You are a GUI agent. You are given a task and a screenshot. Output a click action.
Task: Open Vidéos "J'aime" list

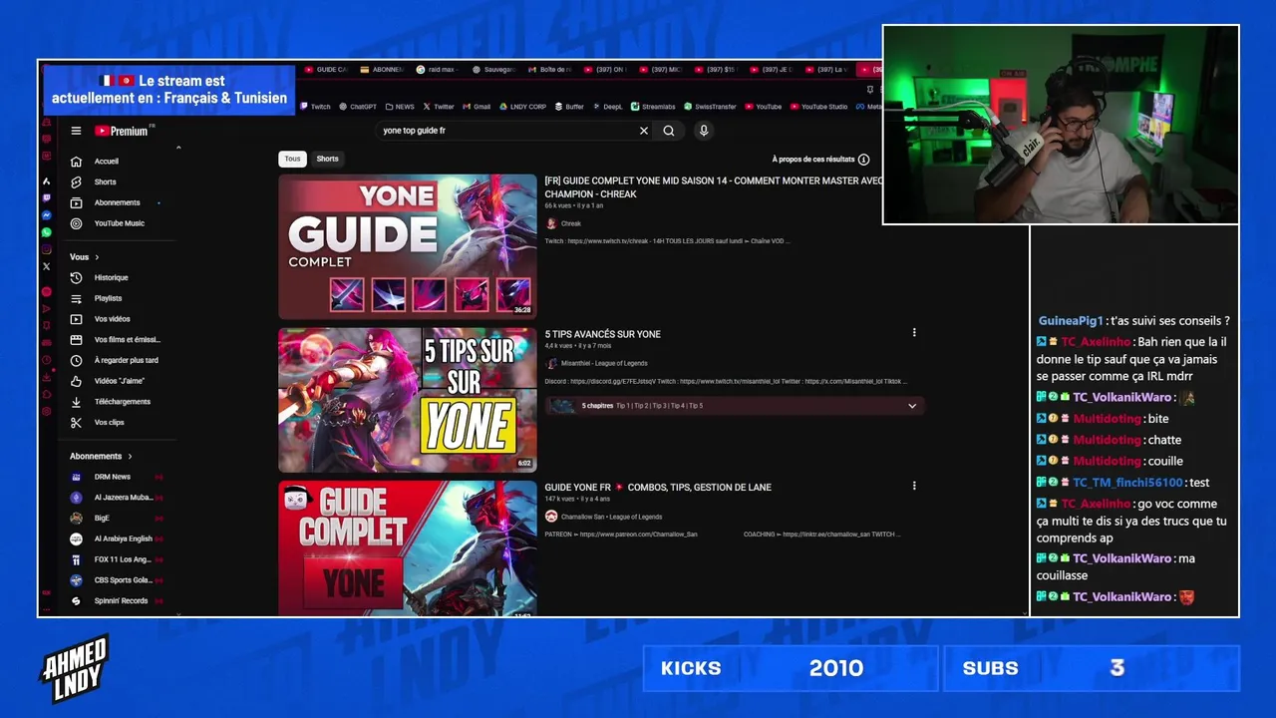[x=107, y=381]
